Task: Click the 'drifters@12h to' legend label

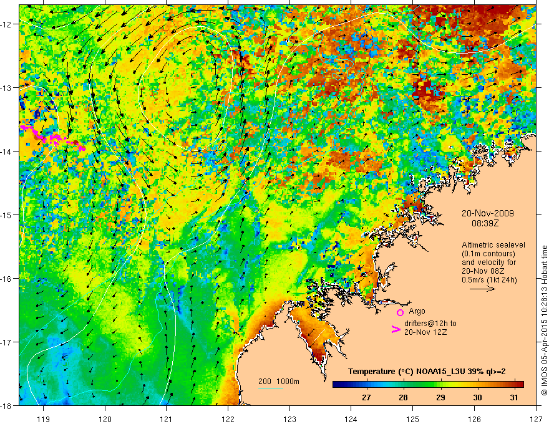Action: coord(430,324)
